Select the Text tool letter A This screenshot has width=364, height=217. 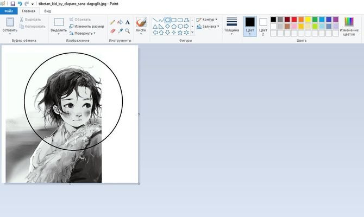click(x=128, y=22)
